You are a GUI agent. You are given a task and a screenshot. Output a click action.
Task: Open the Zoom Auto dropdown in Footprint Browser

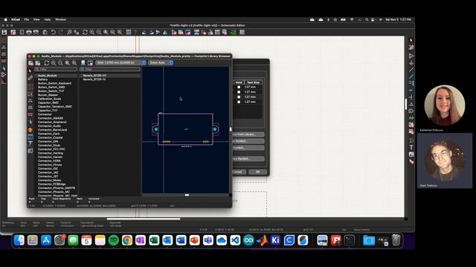(x=161, y=62)
